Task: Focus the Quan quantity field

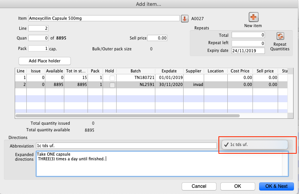Action: point(38,38)
